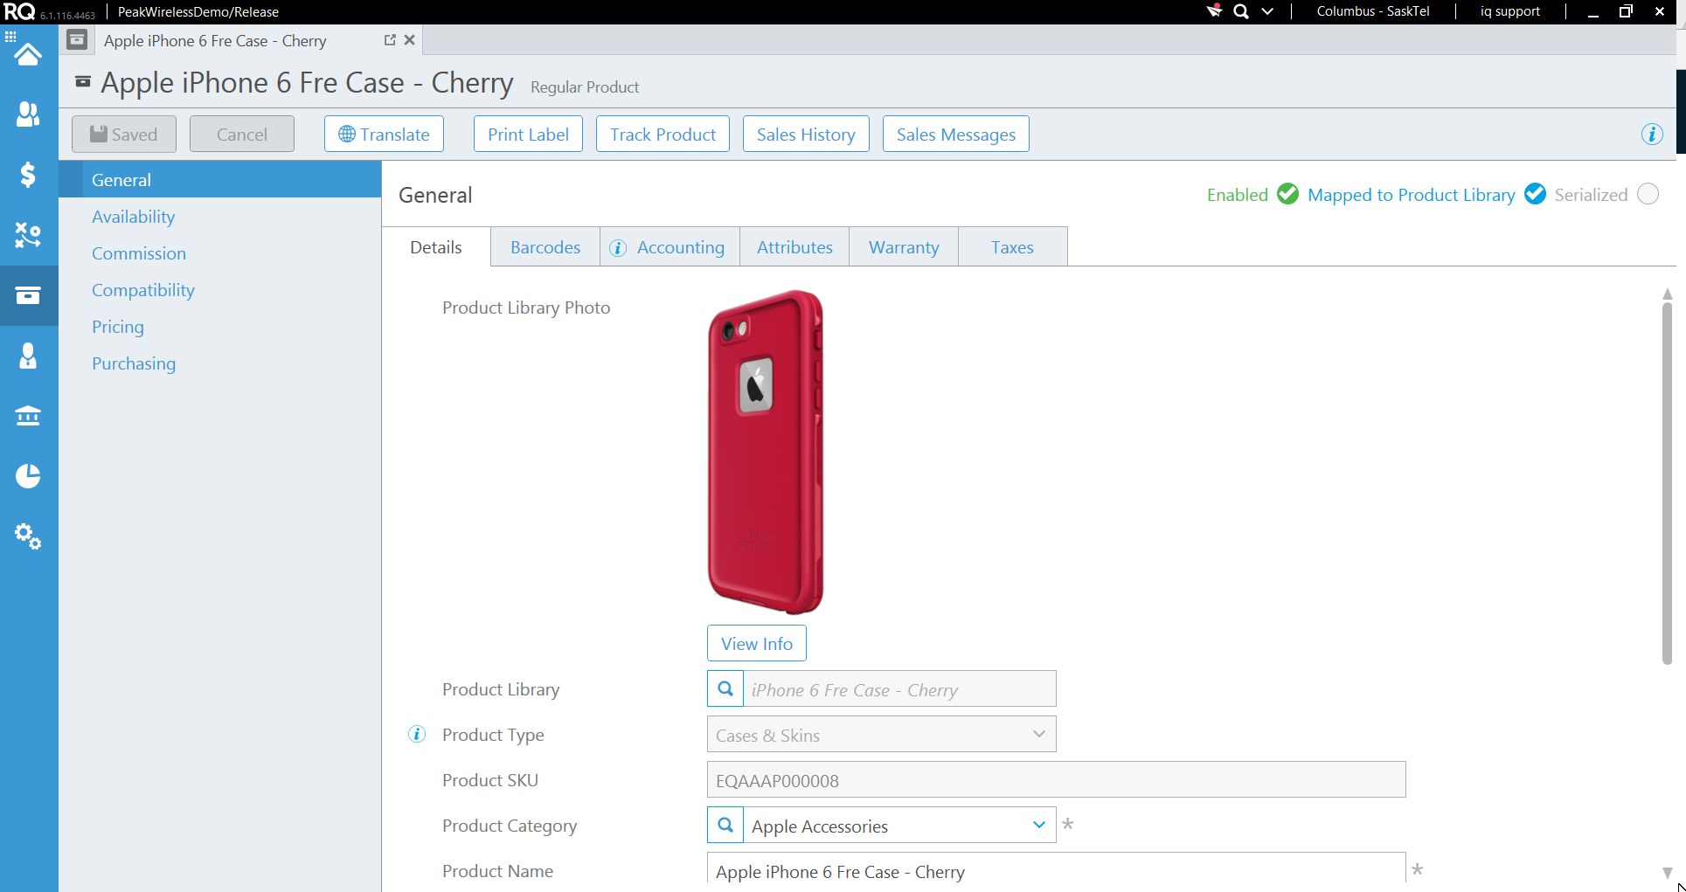
Task: Click the info icon beside Product Type
Action: tap(417, 735)
